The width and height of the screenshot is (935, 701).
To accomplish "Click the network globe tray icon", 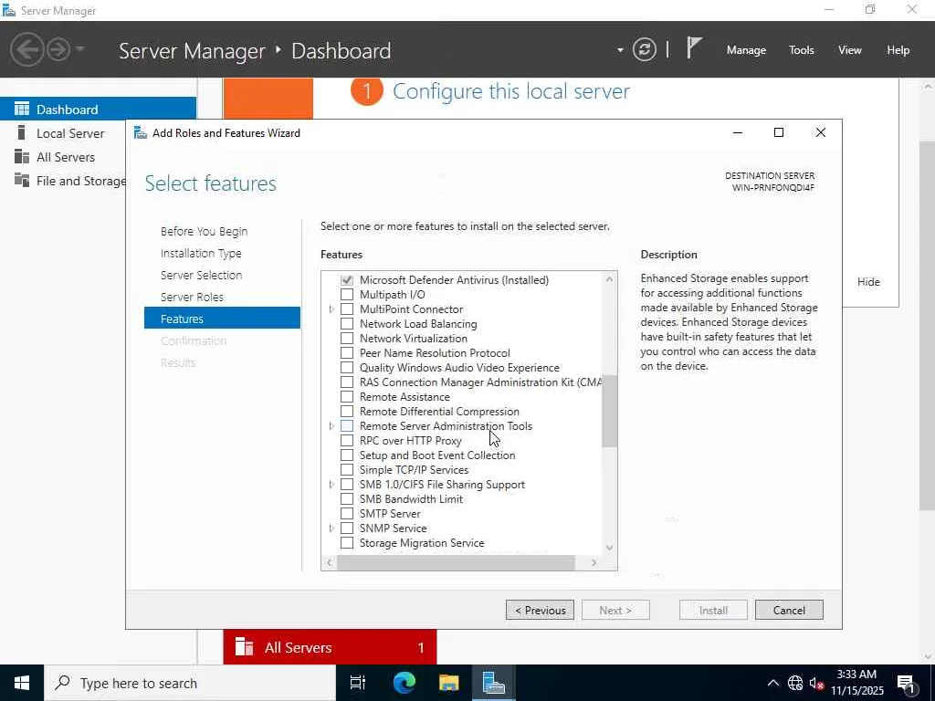I will (x=795, y=683).
